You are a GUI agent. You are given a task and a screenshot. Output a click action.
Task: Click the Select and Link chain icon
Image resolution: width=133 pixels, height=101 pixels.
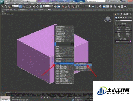point(3,7)
